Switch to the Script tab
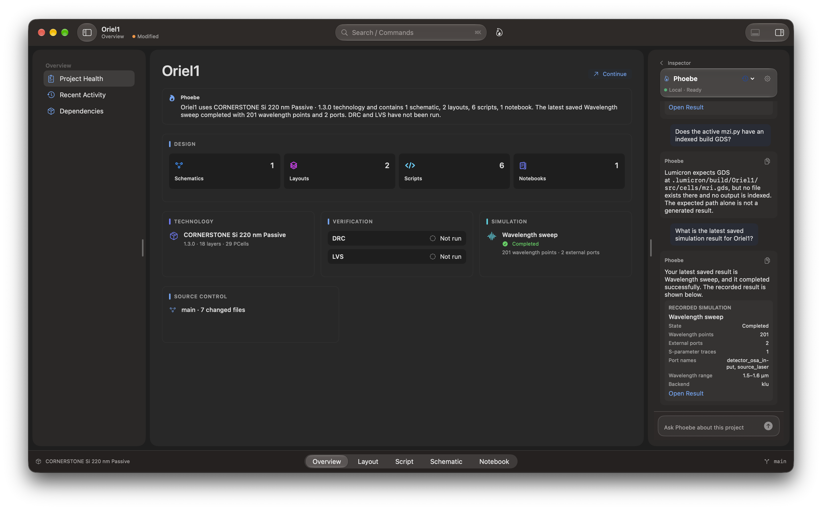 [404, 461]
